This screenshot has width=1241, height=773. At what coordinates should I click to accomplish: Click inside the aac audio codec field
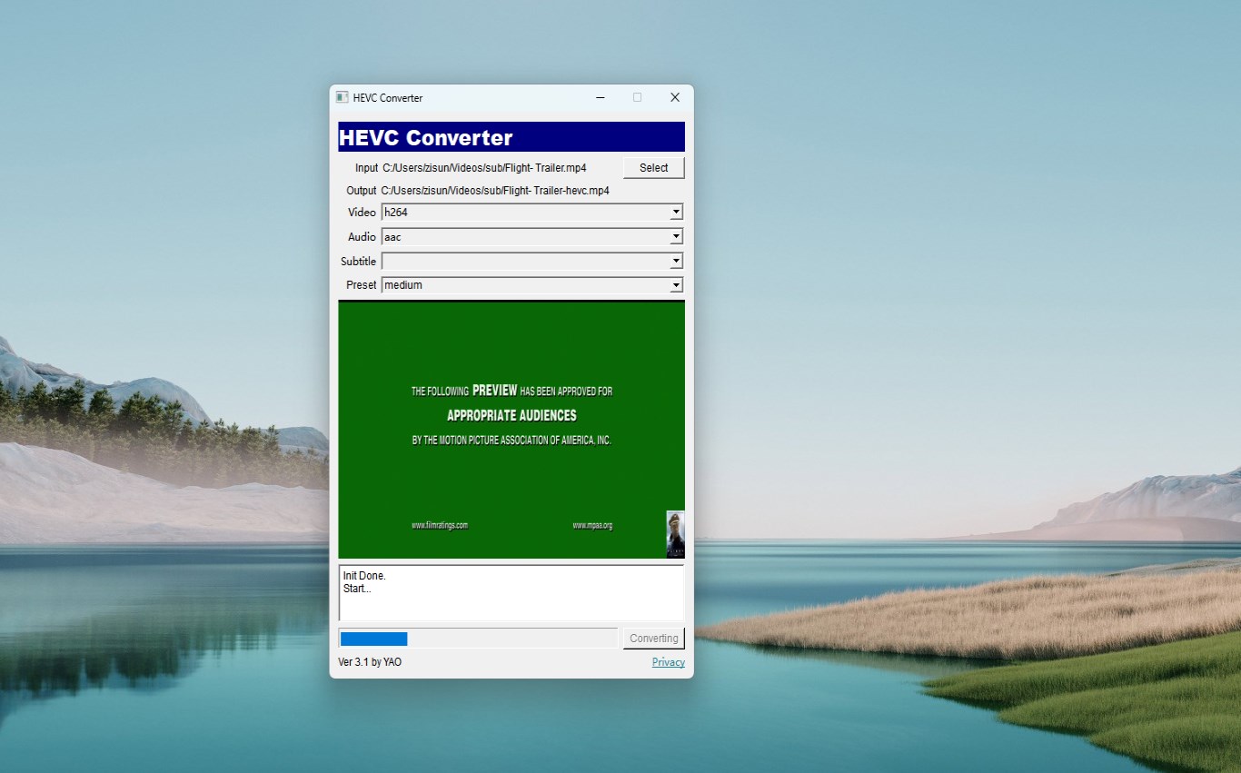500,236
